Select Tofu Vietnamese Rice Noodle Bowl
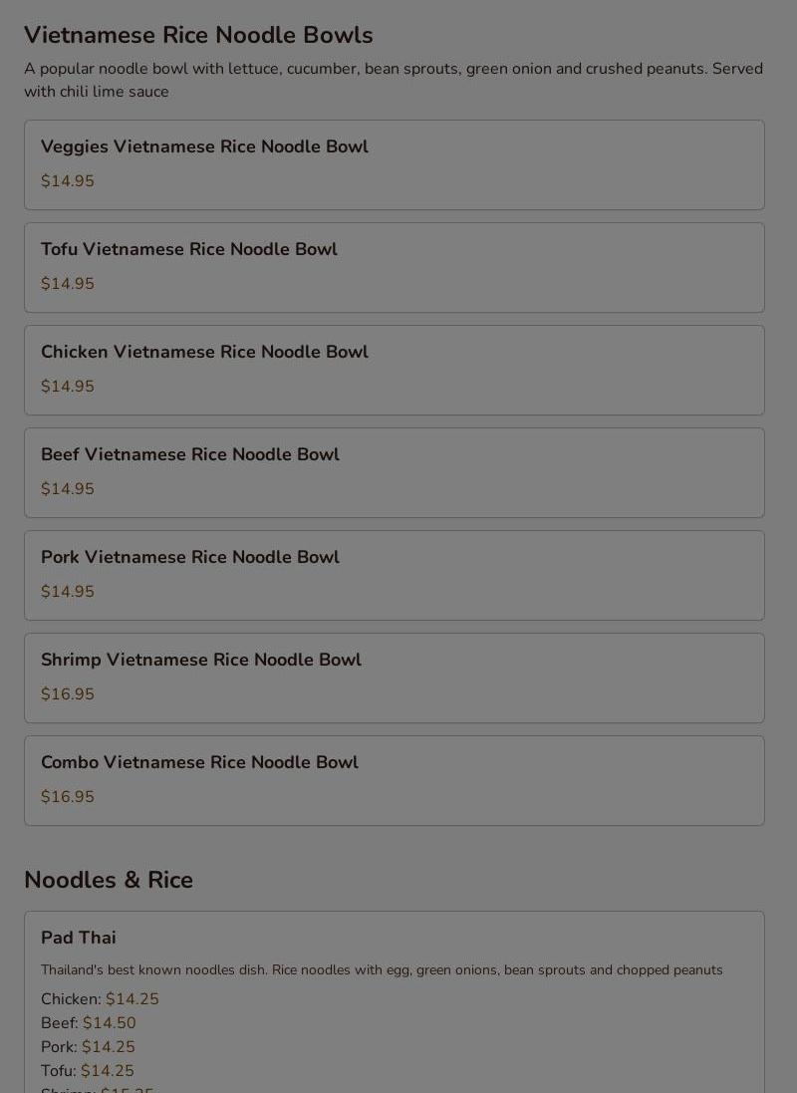This screenshot has width=797, height=1093. click(x=189, y=249)
